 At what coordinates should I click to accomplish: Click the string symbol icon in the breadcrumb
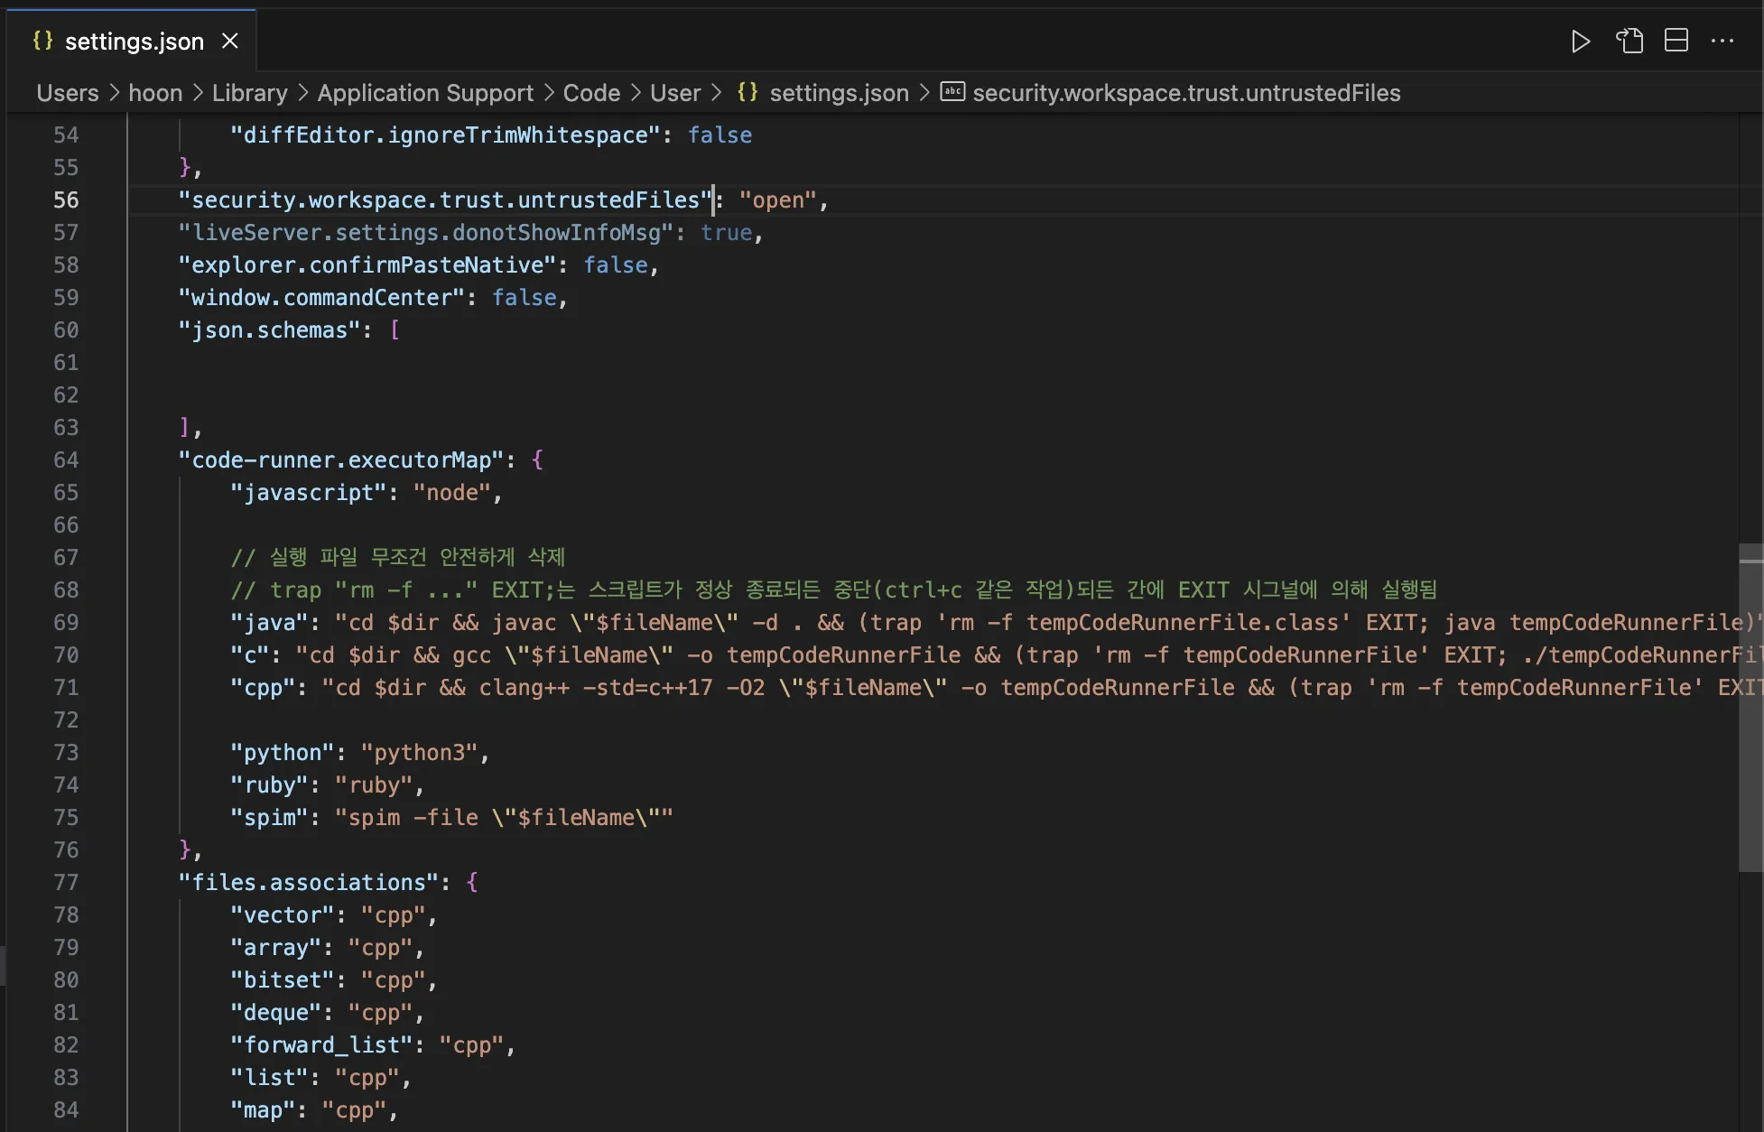952,92
